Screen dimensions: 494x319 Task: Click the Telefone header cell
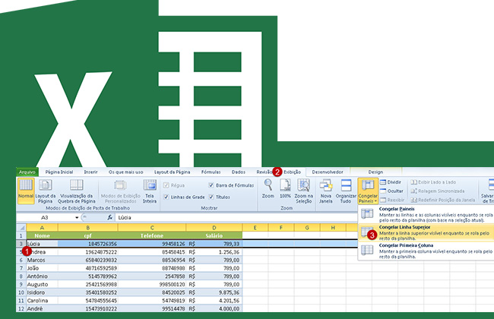pos(152,235)
